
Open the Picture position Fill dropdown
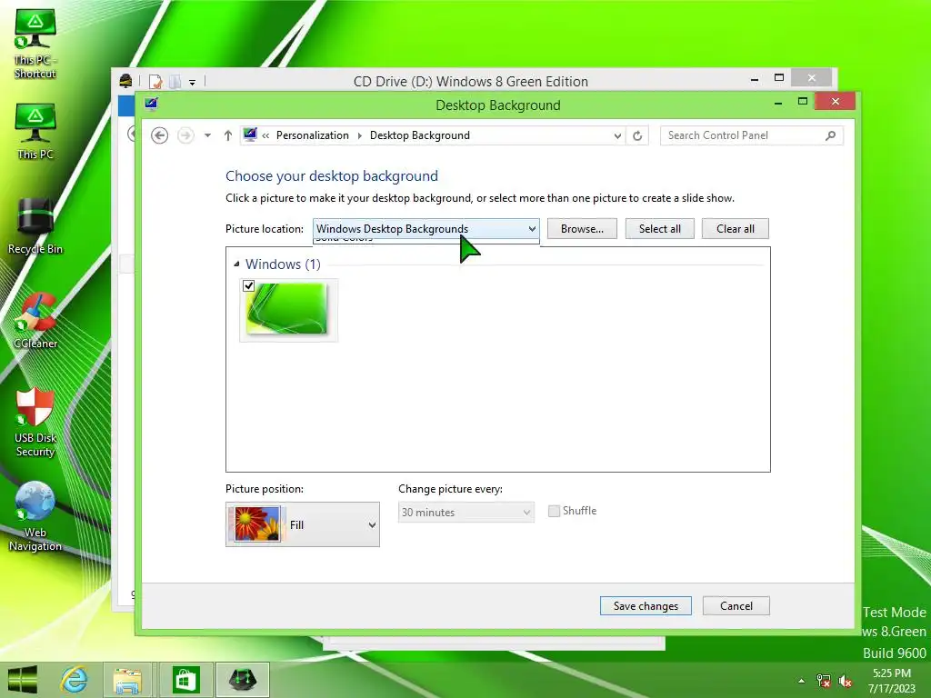tap(302, 524)
